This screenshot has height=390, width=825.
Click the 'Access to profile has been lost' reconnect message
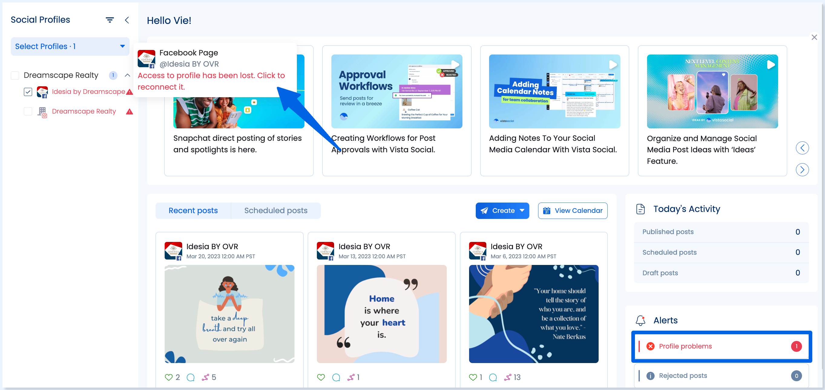(211, 81)
